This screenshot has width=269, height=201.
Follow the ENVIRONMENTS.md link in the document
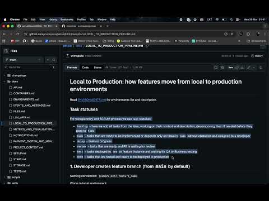91,100
